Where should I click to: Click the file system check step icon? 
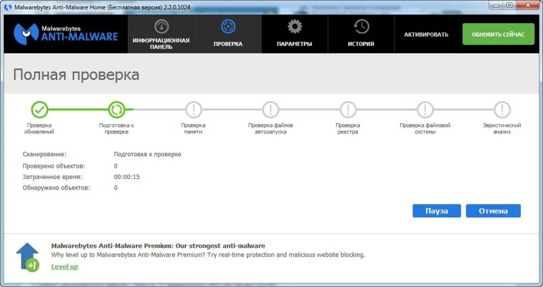pos(425,110)
